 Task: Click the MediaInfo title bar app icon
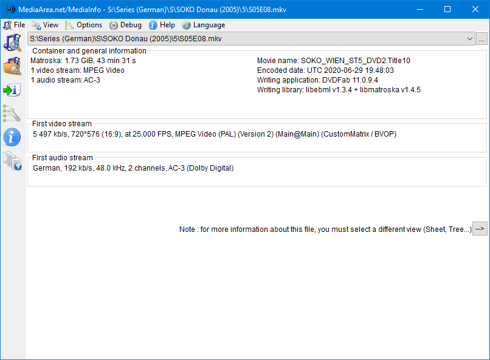click(10, 9)
